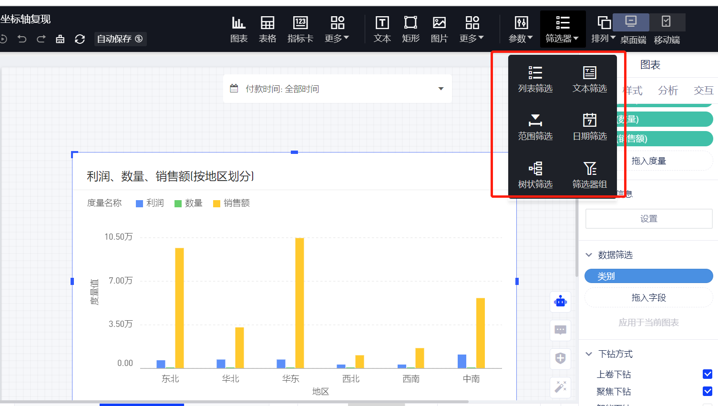
Task: Open the 排列 arrangement menu
Action: pos(604,30)
